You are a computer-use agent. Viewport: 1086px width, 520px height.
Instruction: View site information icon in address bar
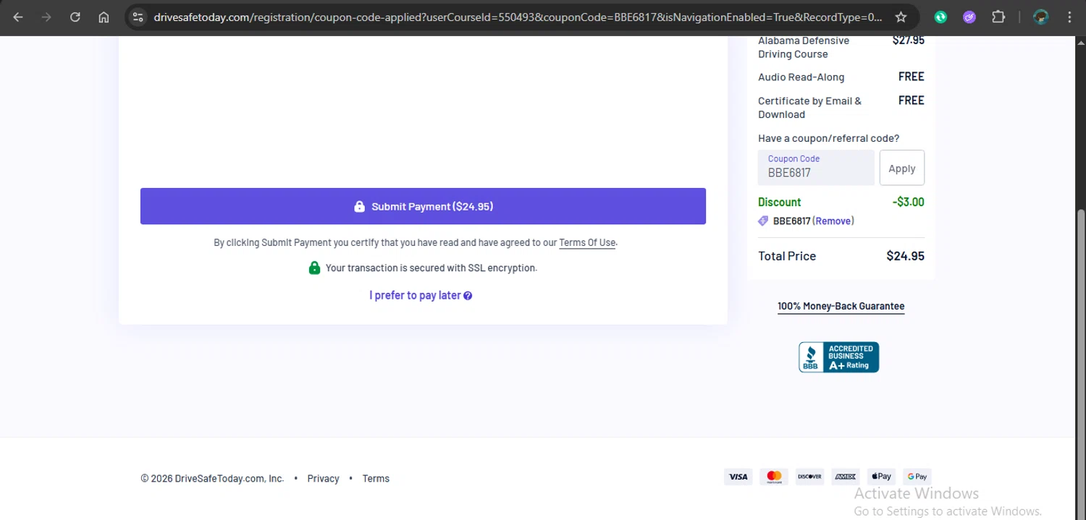pyautogui.click(x=138, y=17)
